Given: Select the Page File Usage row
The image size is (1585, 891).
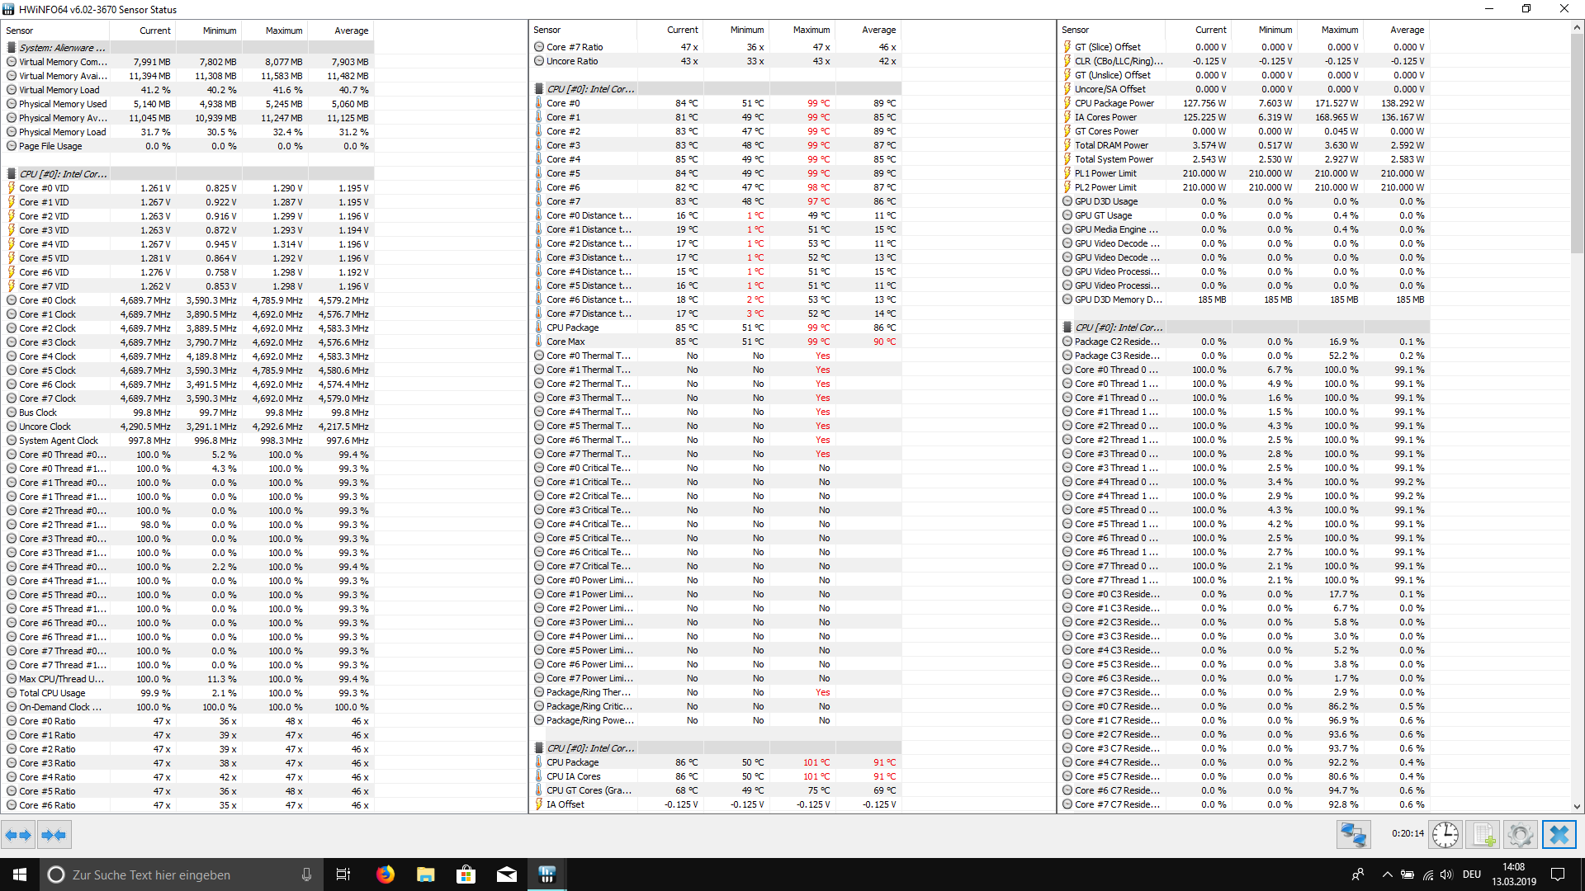Looking at the screenshot, I should click(188, 146).
